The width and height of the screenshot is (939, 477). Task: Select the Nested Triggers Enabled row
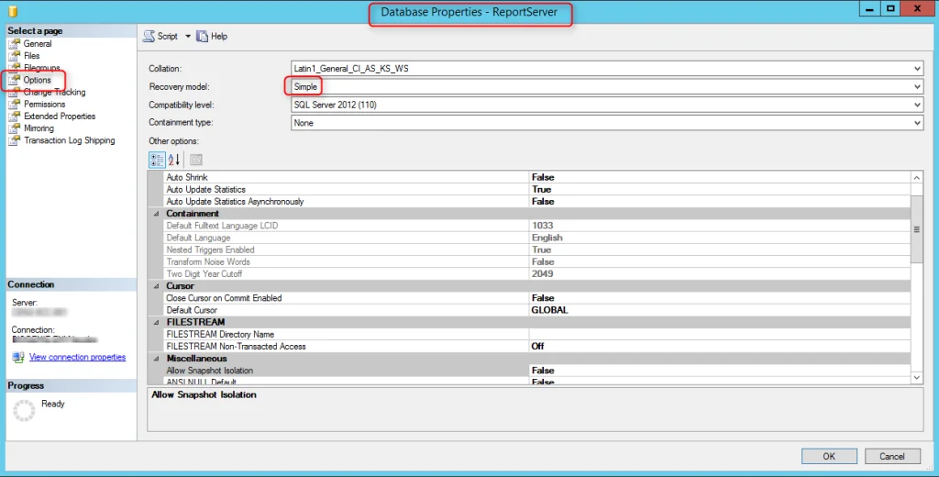click(x=537, y=250)
